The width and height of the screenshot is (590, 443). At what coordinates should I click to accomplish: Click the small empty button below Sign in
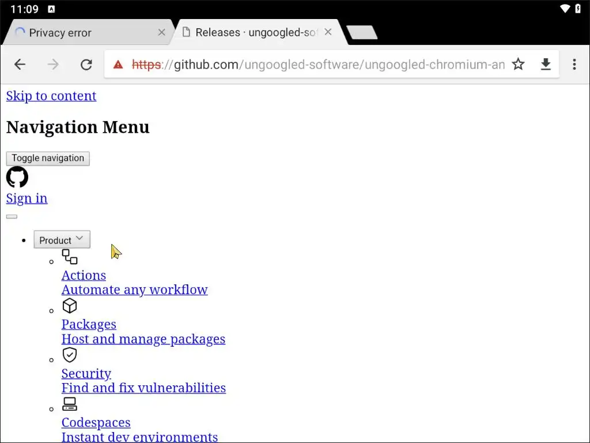coord(12,217)
